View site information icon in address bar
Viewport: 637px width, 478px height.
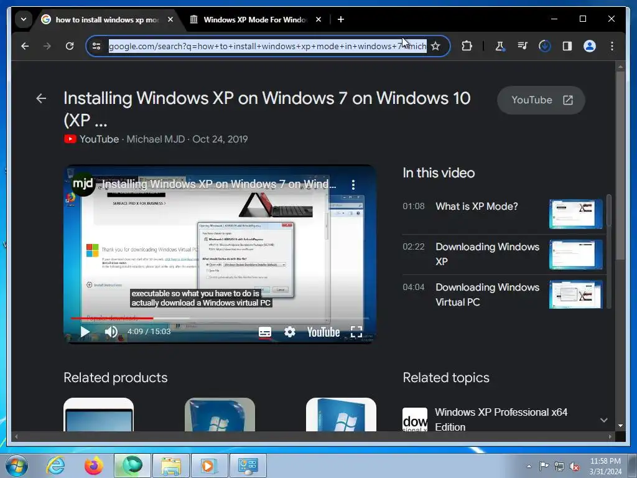point(96,46)
